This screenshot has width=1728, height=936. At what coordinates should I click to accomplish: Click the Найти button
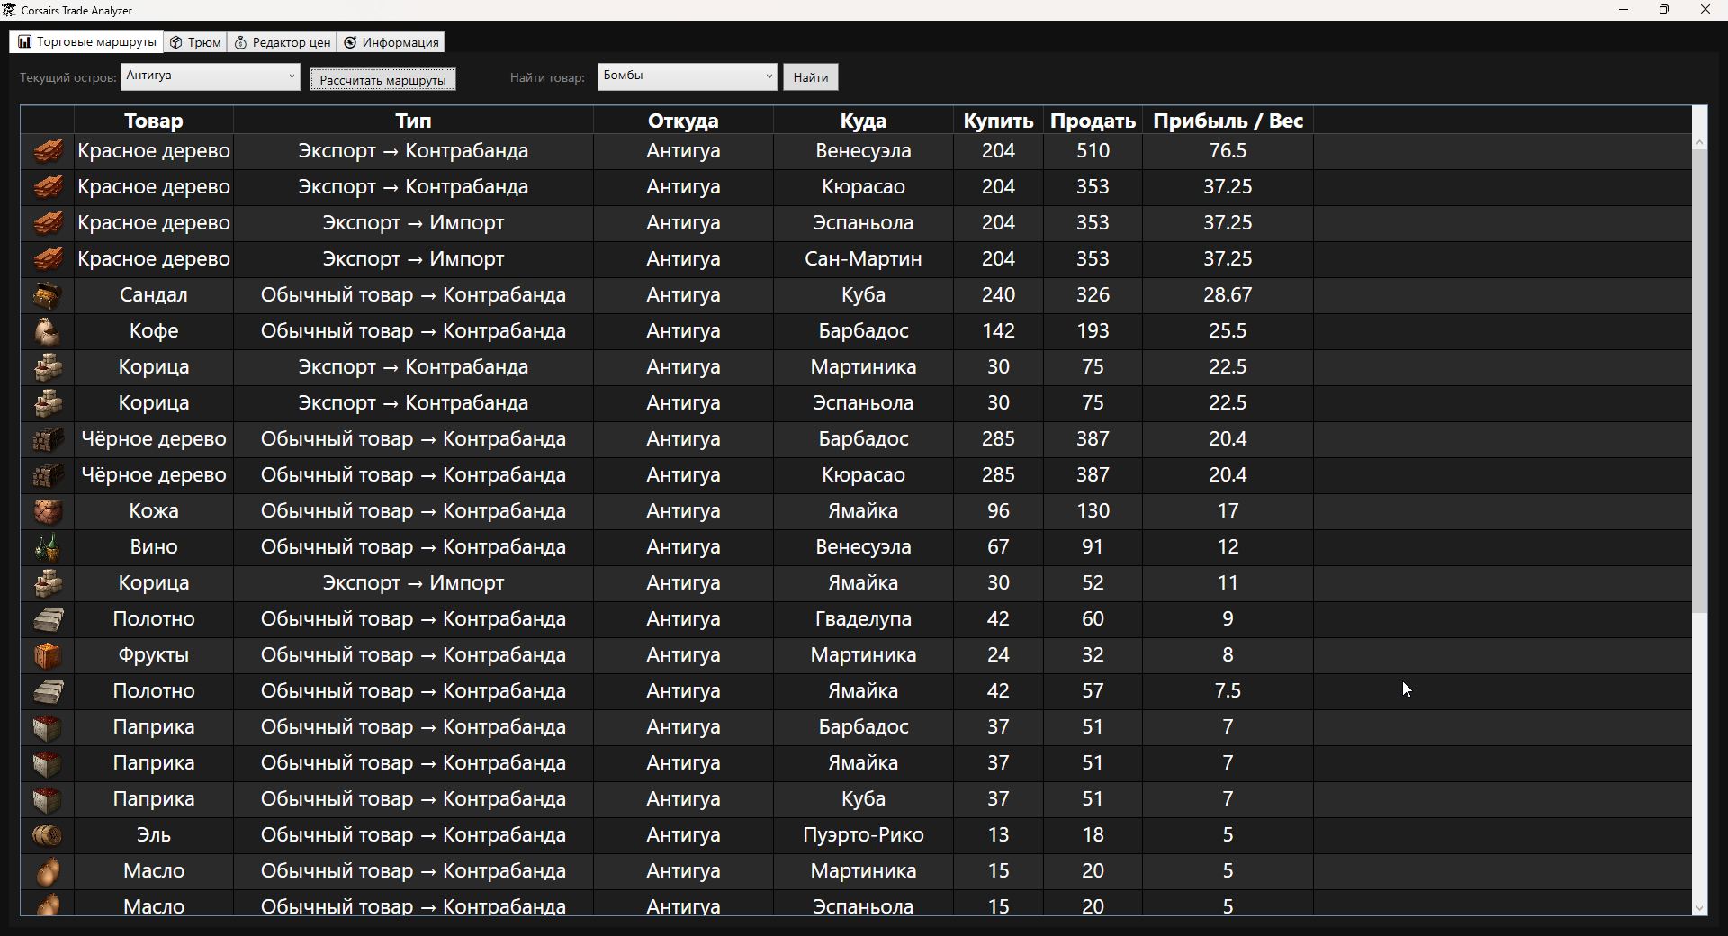[x=811, y=77]
